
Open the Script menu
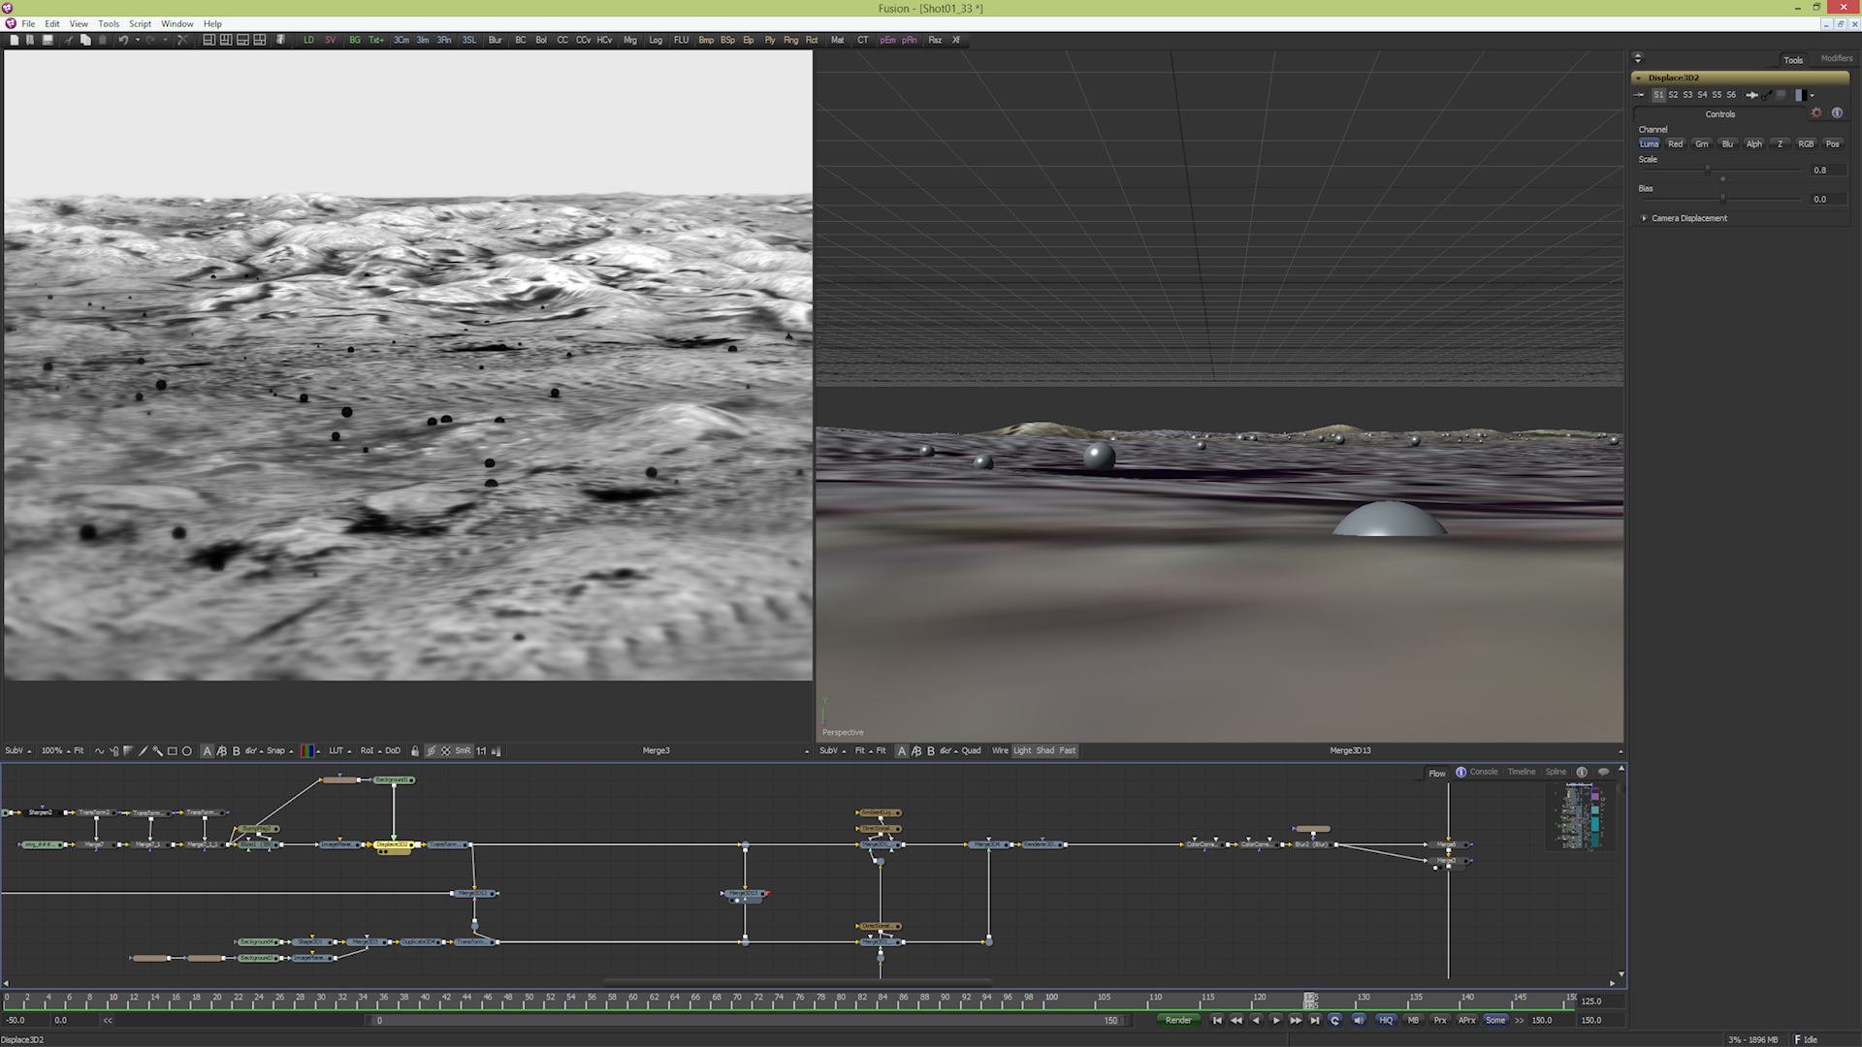tap(140, 23)
